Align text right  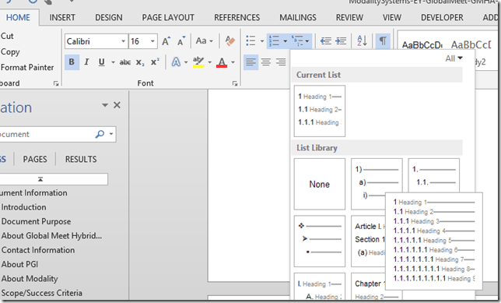(281, 62)
